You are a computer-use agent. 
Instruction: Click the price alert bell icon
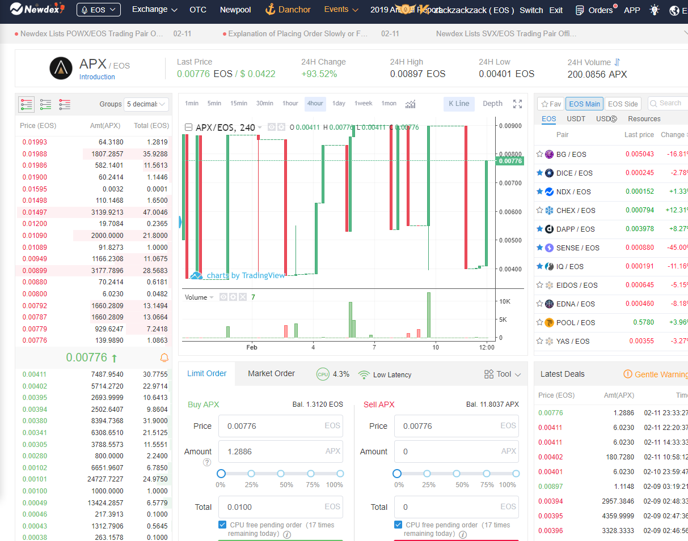click(164, 357)
